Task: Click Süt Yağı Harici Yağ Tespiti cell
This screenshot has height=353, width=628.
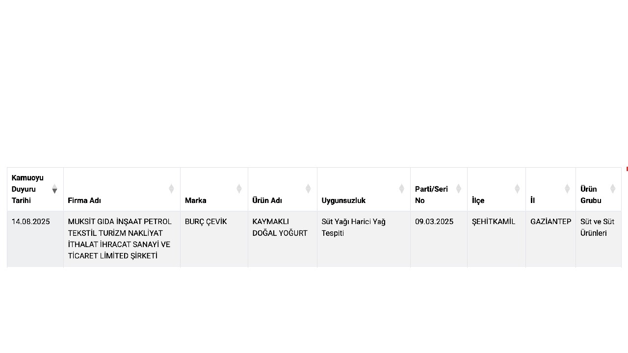Action: 353,227
